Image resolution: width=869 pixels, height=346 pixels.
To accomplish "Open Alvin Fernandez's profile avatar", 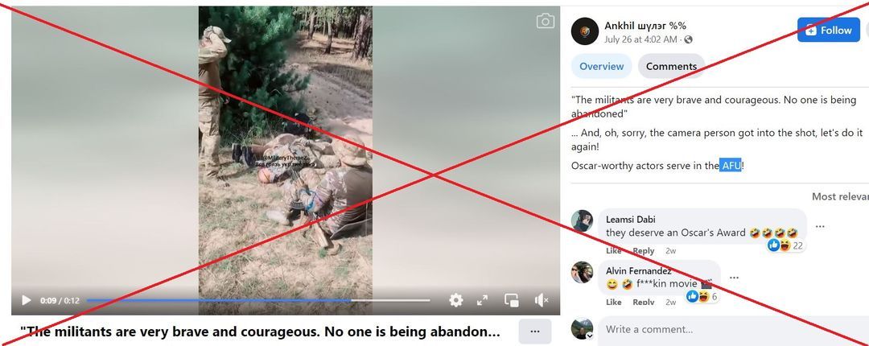I will (582, 272).
